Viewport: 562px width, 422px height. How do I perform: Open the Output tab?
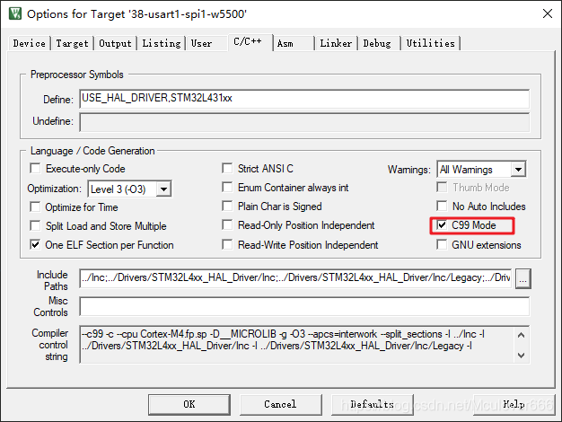[x=115, y=43]
